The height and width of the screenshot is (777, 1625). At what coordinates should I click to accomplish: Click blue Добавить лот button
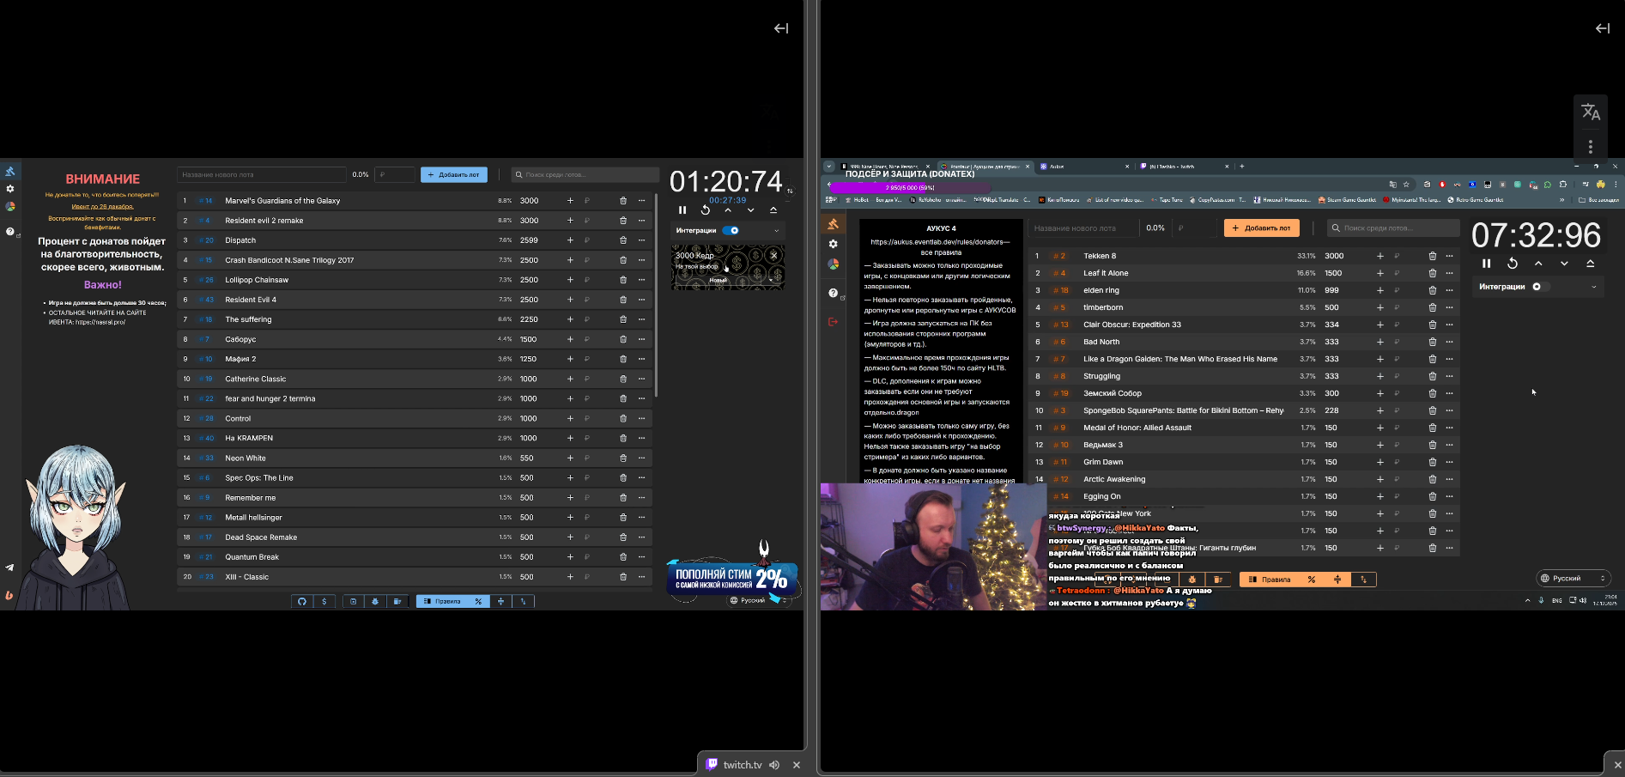(x=454, y=175)
